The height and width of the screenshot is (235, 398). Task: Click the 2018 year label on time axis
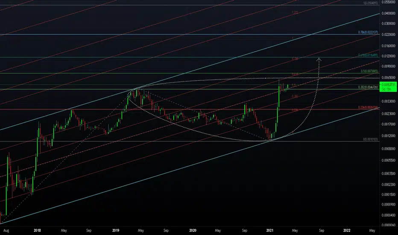(37, 230)
